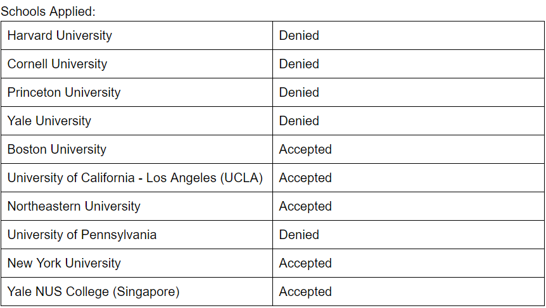Select the Princeton University cell
This screenshot has height=308, width=546.
(x=64, y=92)
